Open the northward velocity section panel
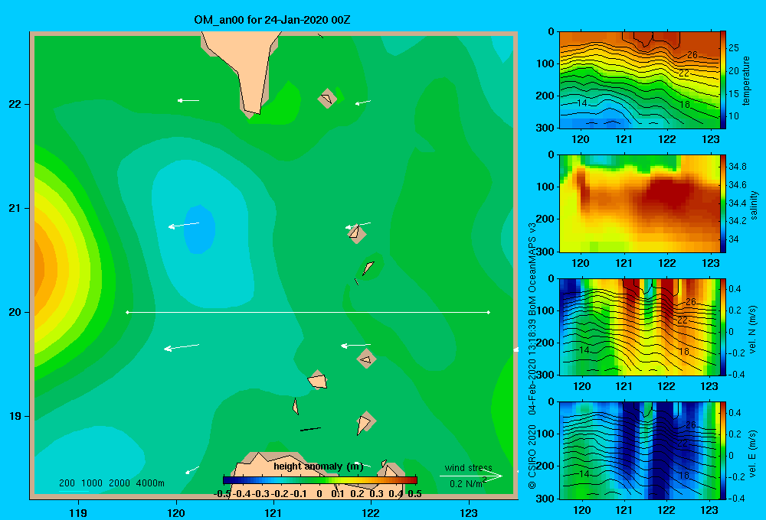Image resolution: width=766 pixels, height=520 pixels. click(x=640, y=327)
